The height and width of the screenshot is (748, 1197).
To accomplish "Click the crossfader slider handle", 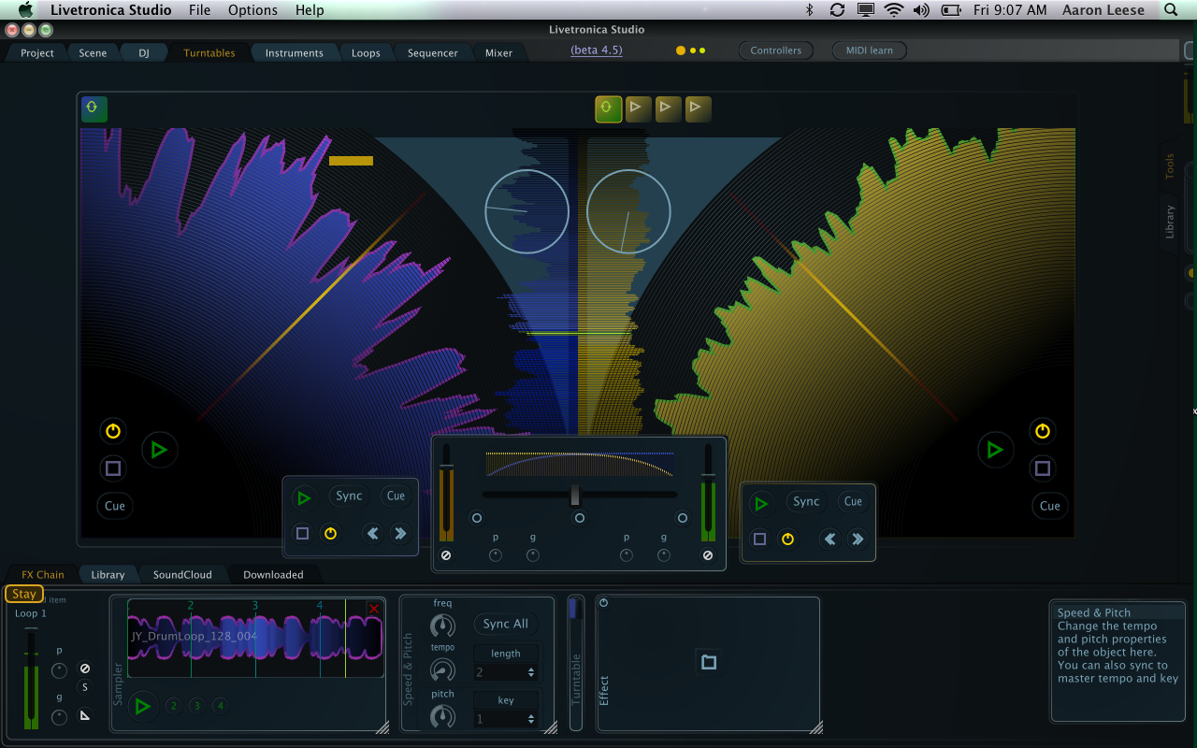I will click(x=575, y=495).
